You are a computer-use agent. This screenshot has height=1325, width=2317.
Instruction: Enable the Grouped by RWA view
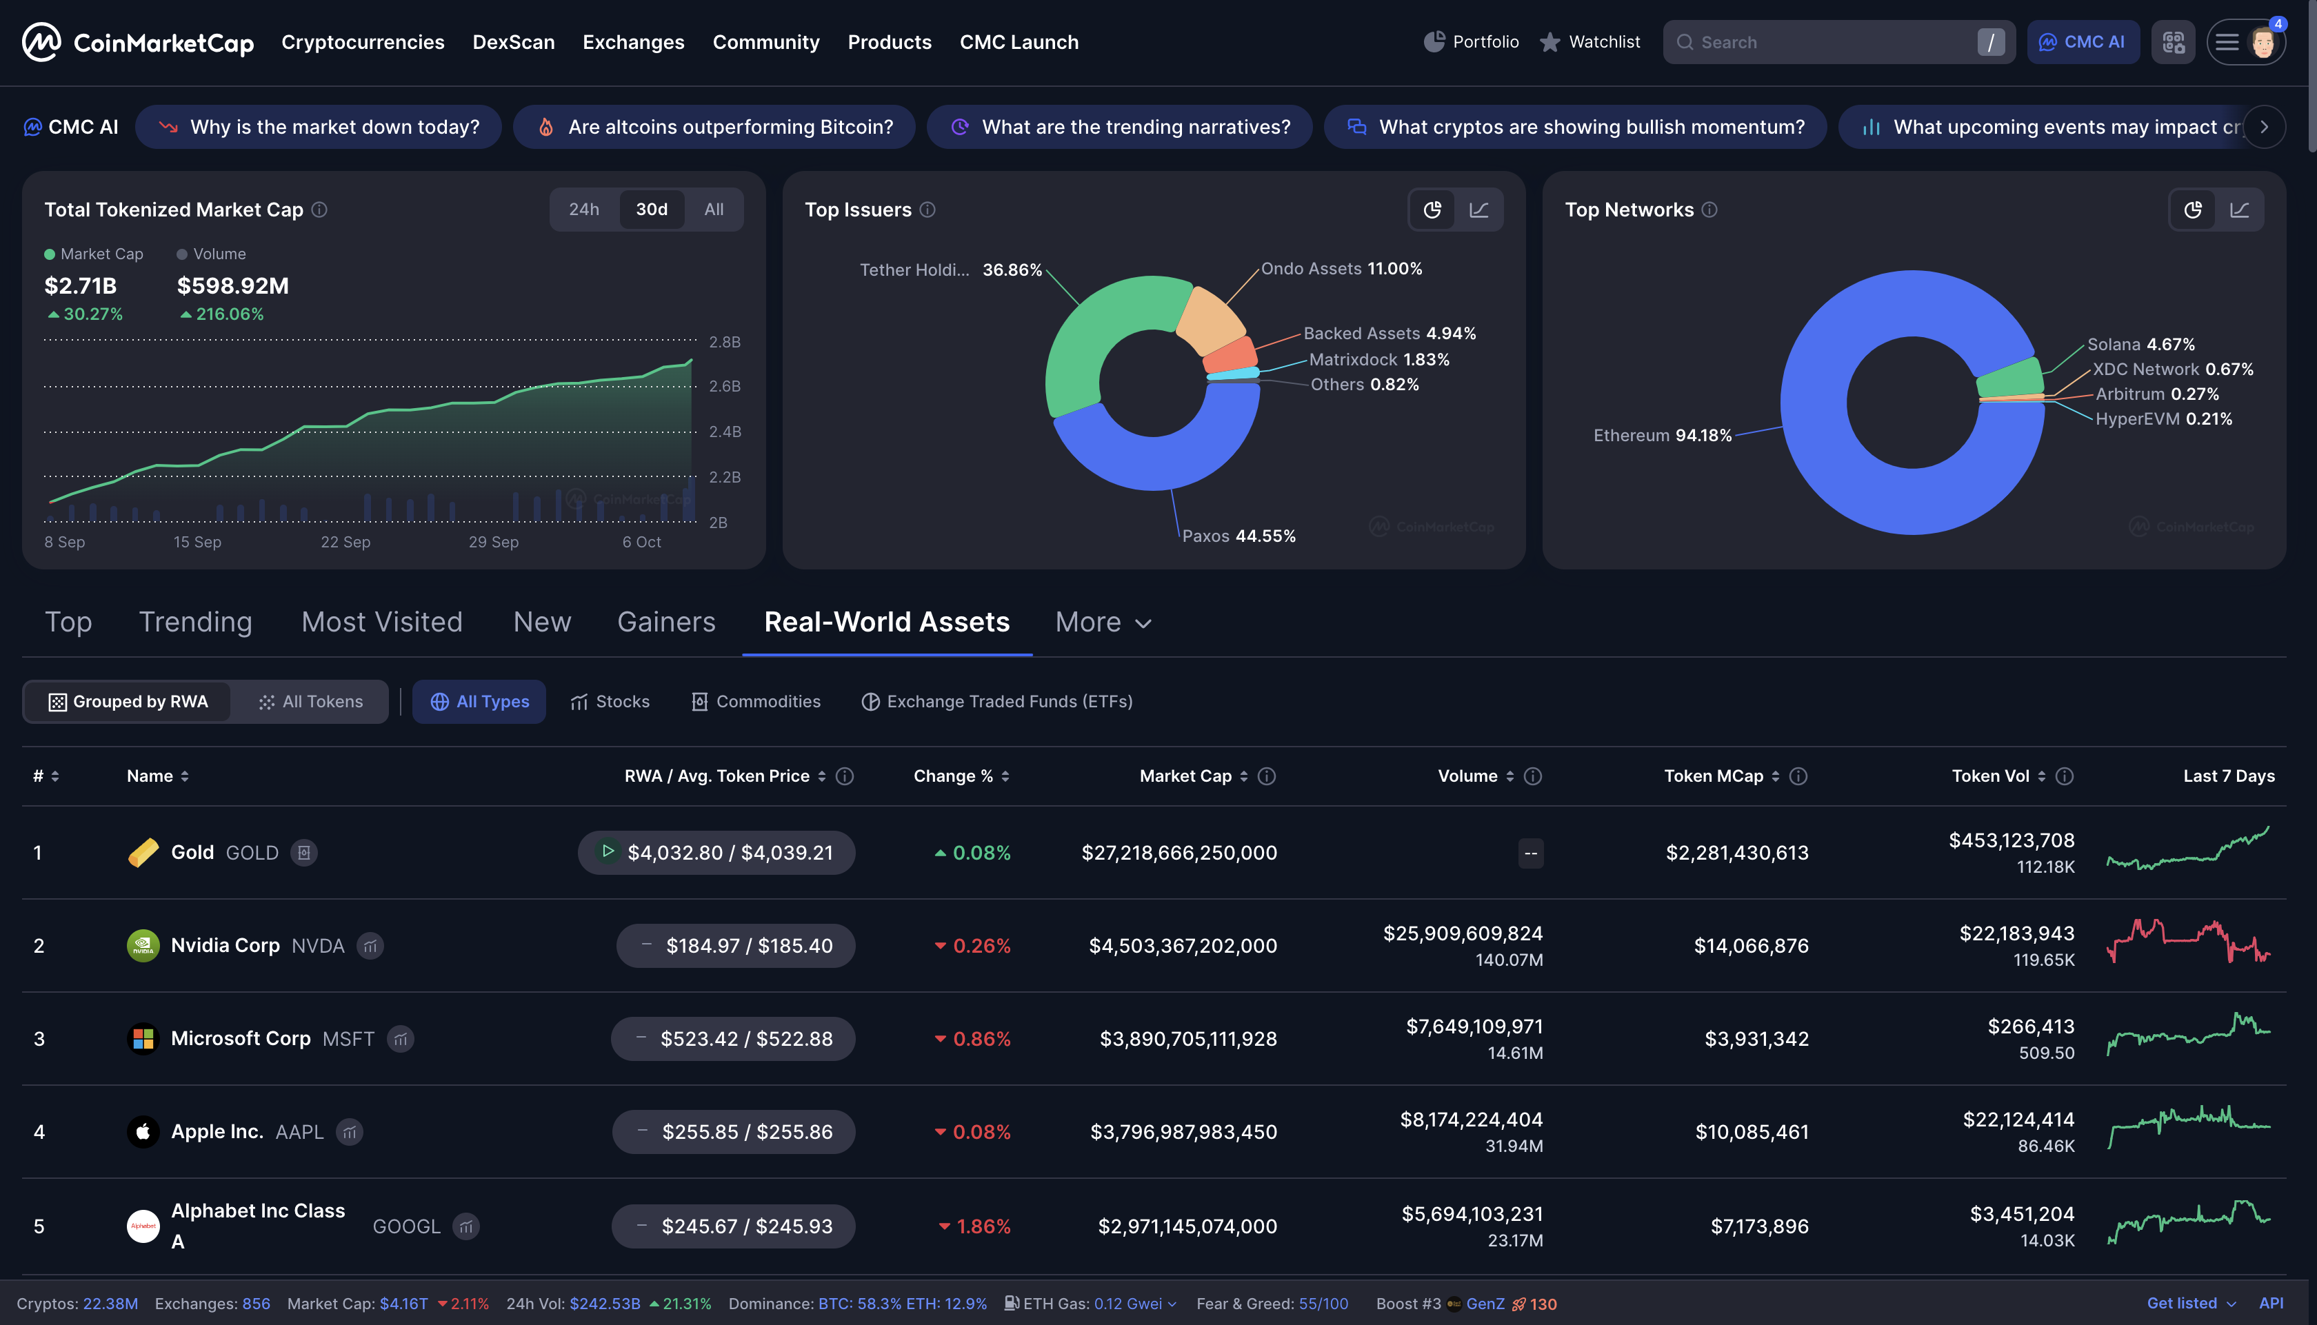(128, 700)
